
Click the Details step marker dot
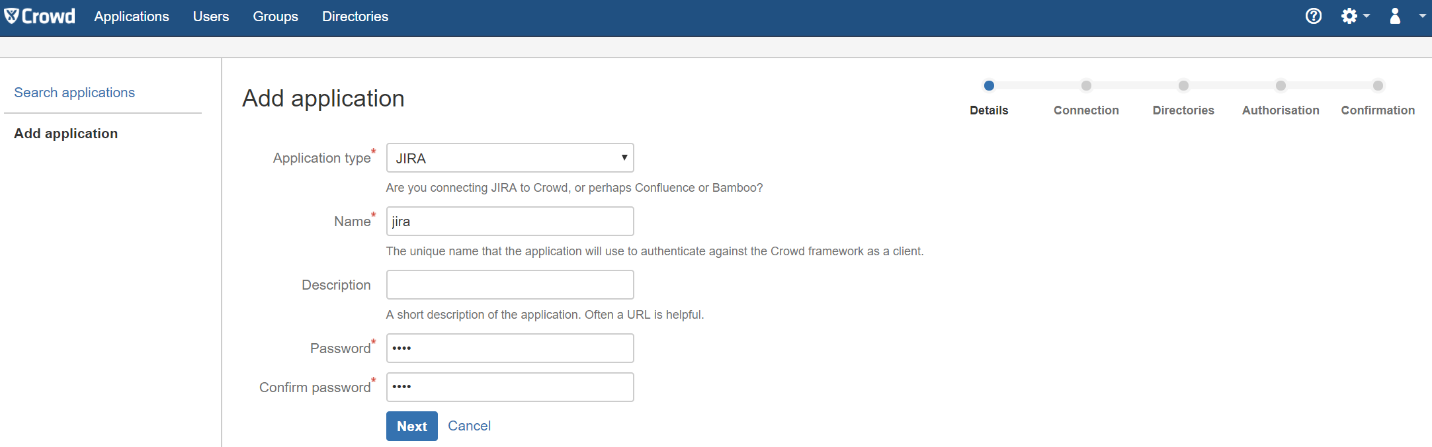coord(989,86)
